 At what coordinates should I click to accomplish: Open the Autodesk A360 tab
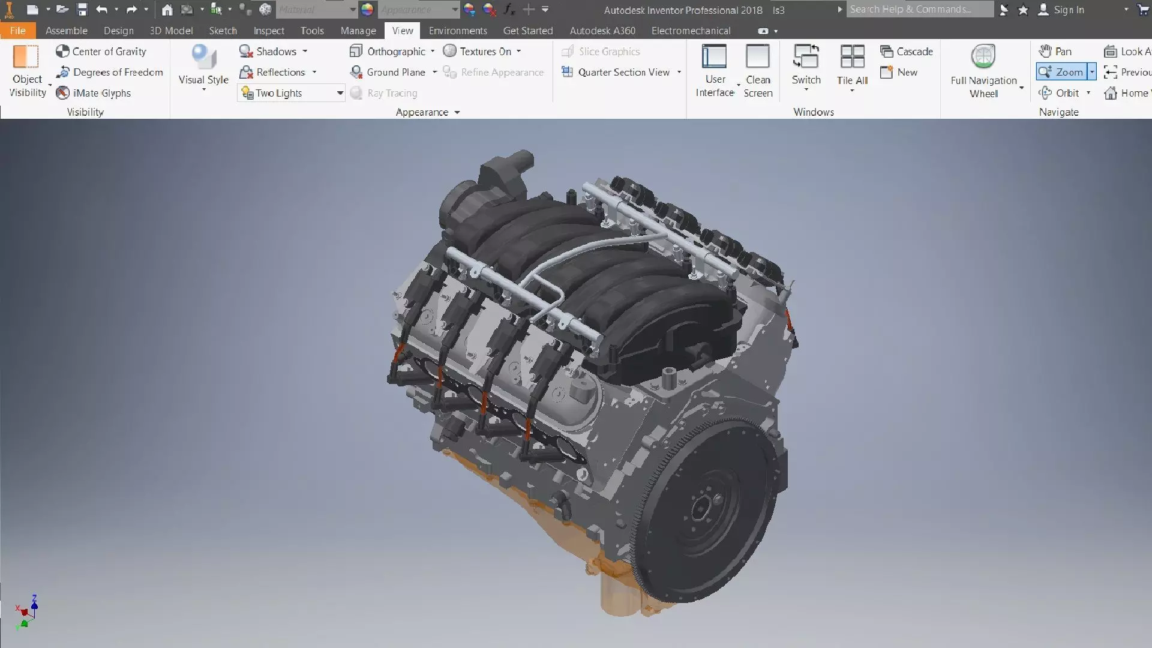point(602,31)
